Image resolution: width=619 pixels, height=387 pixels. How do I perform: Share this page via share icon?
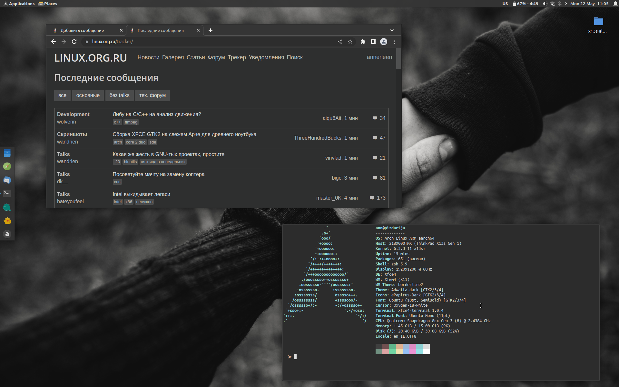coord(340,42)
